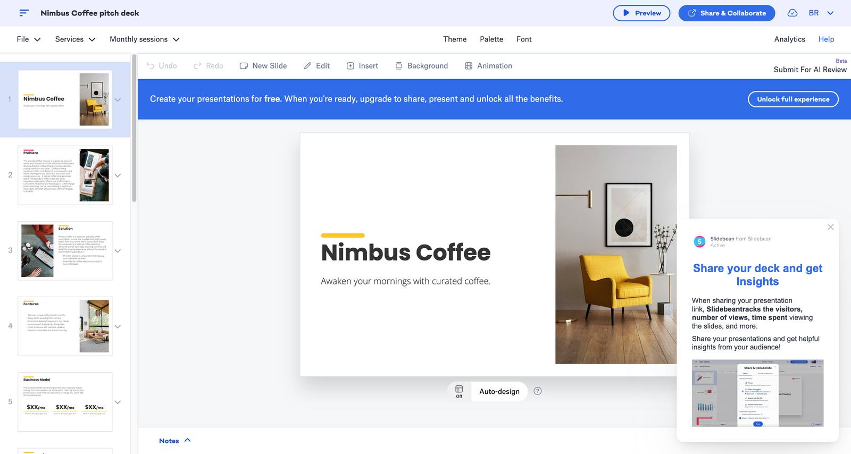
Task: Toggle the Auto-design Off switch
Action: (459, 392)
